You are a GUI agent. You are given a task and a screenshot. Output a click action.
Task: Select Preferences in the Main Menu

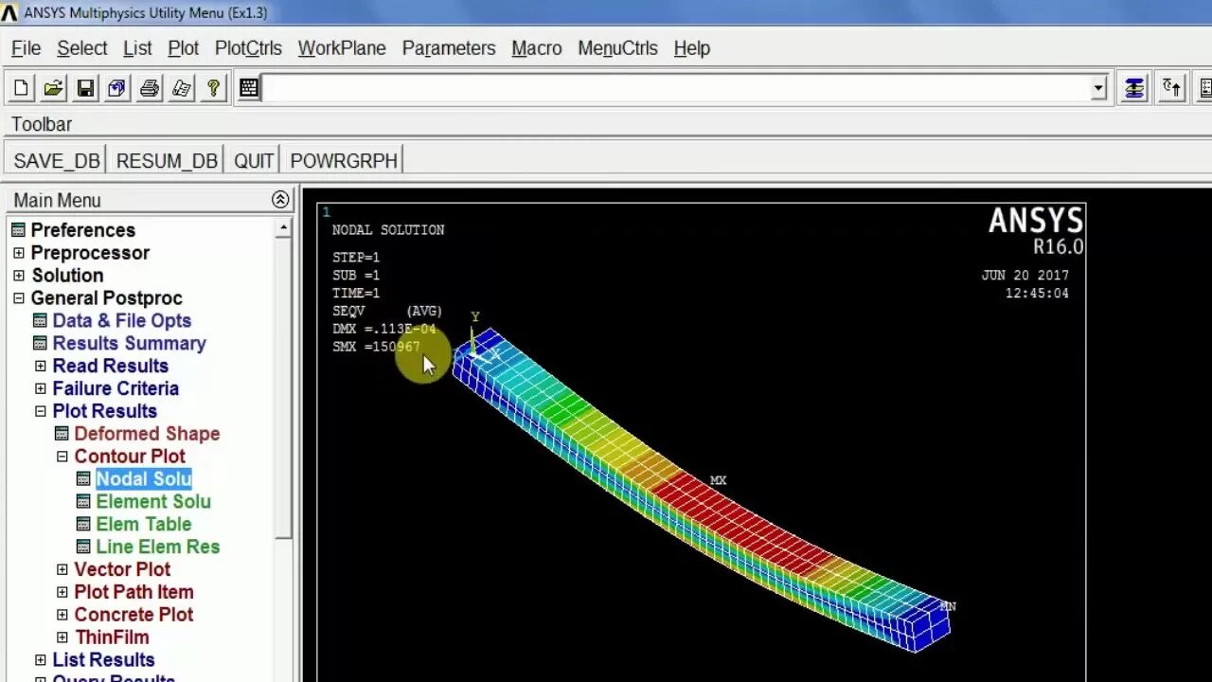tap(83, 230)
